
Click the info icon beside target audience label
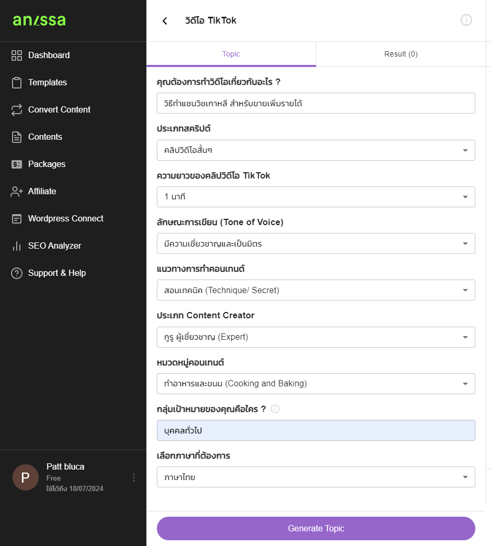coord(275,409)
